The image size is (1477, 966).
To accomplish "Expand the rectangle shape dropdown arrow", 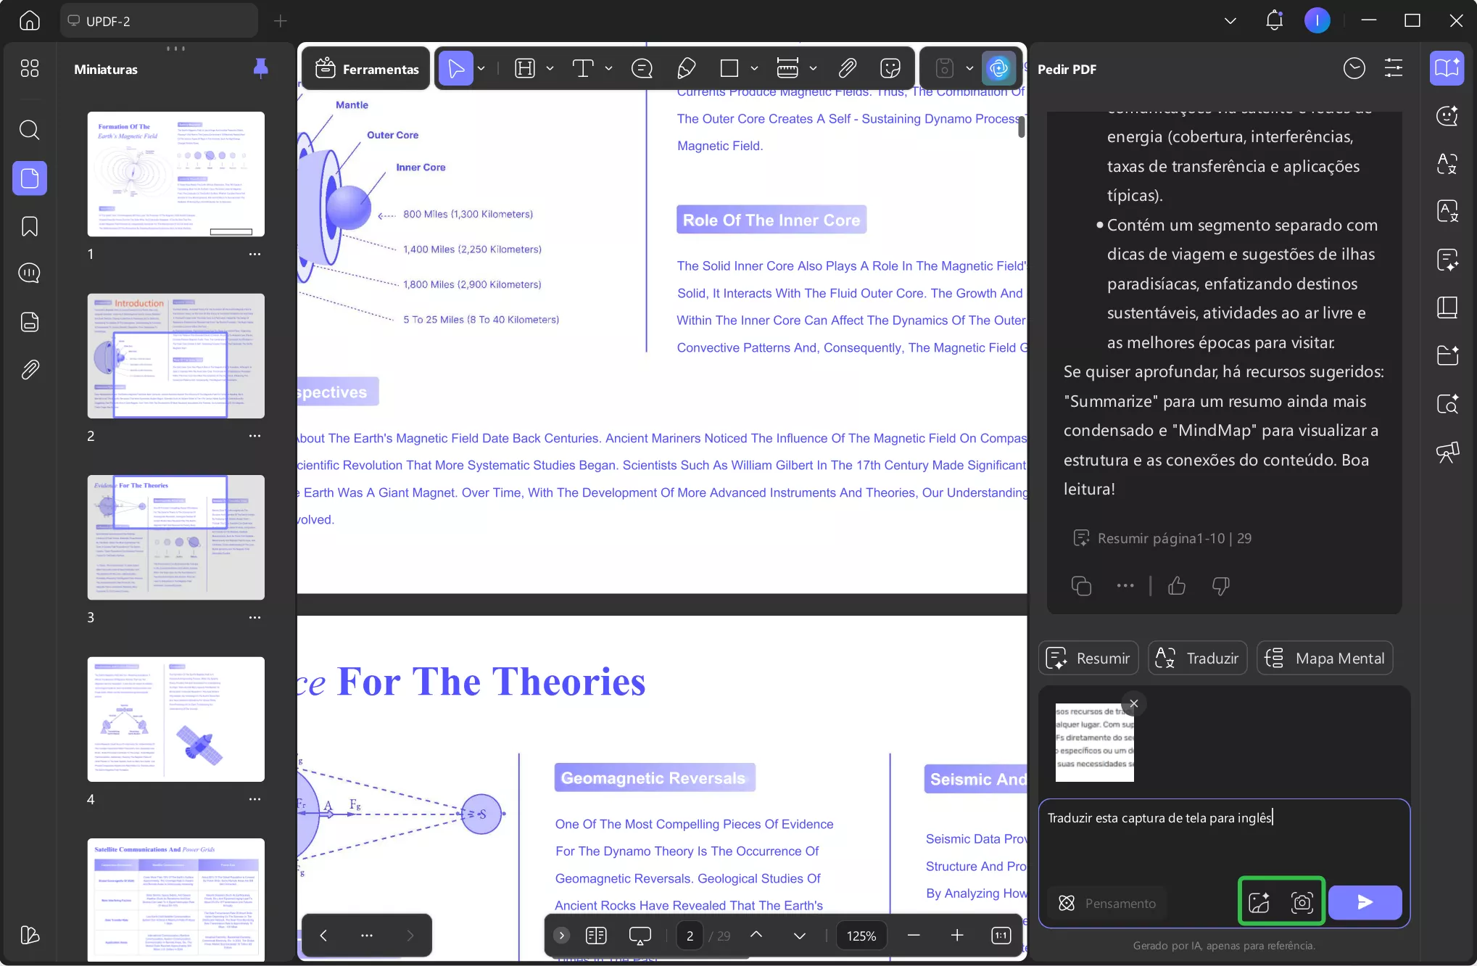I will click(x=754, y=68).
